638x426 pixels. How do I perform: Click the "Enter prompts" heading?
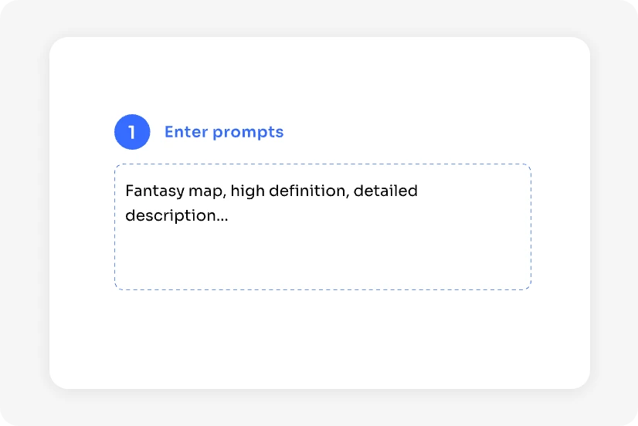224,132
